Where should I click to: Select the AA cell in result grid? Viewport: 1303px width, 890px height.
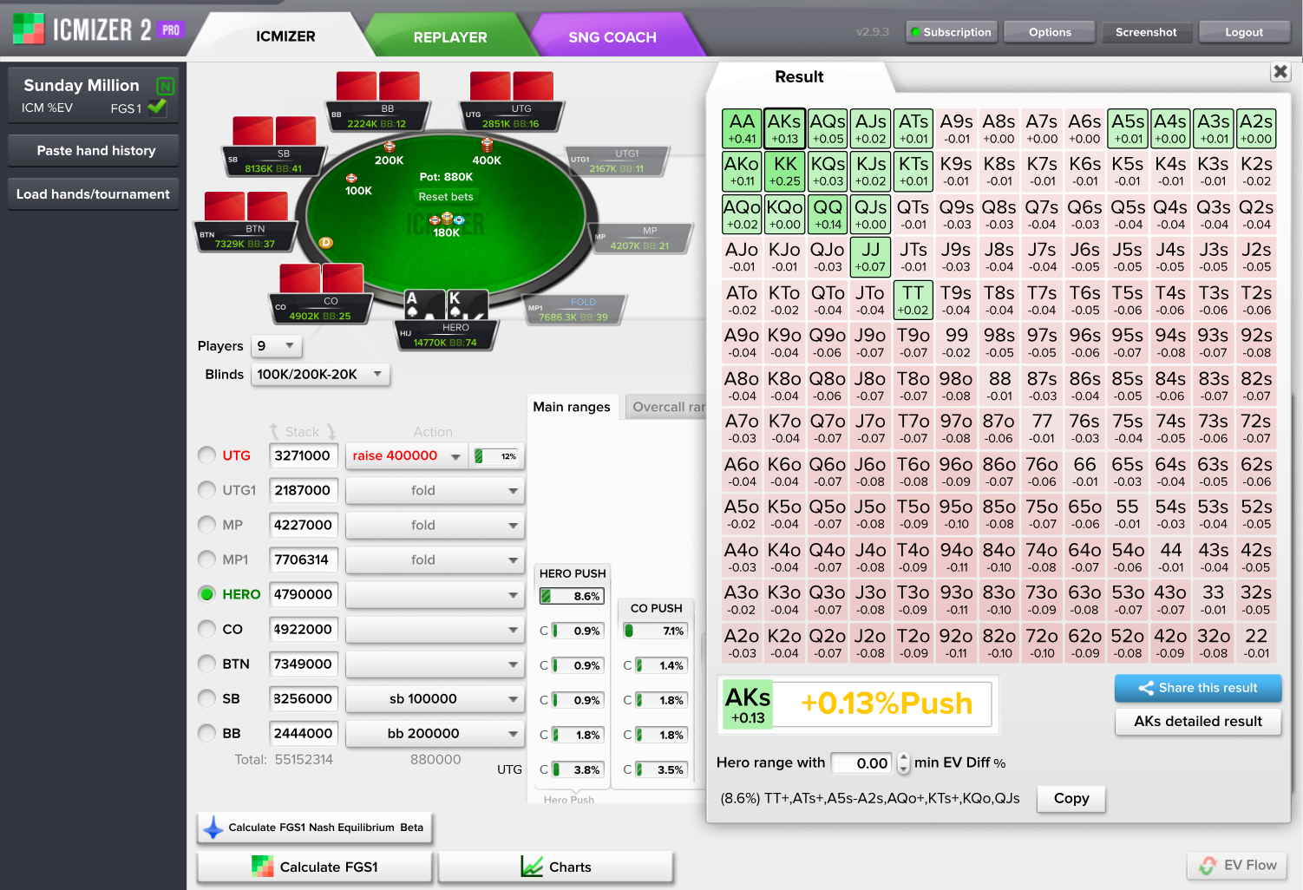coord(742,128)
